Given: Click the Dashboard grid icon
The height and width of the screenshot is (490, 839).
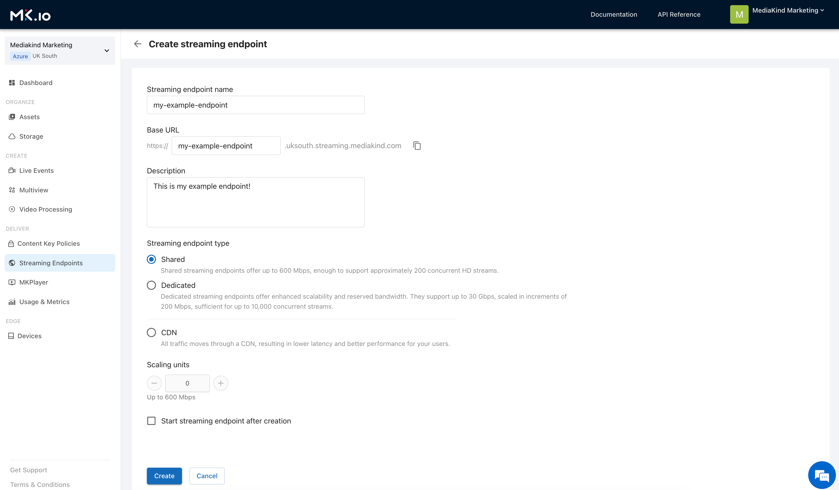Looking at the screenshot, I should click(x=12, y=83).
